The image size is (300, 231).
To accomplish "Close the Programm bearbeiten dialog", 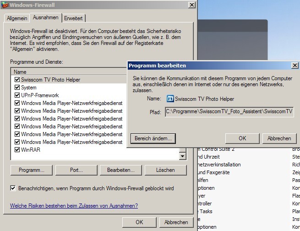I will pos(295,66).
